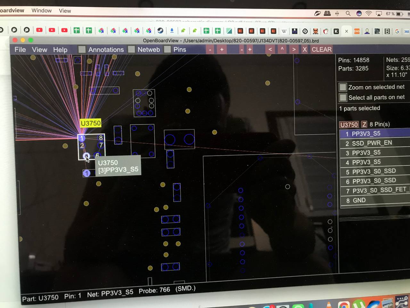The image size is (410, 308).
Task: Open the AirPlay display menu icon
Action: (x=379, y=13)
